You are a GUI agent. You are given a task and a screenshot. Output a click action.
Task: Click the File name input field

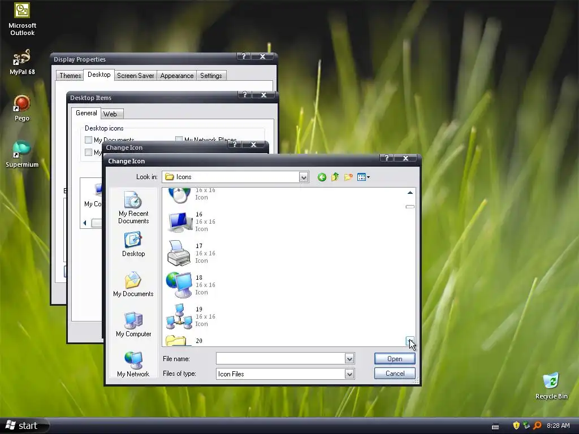click(280, 358)
